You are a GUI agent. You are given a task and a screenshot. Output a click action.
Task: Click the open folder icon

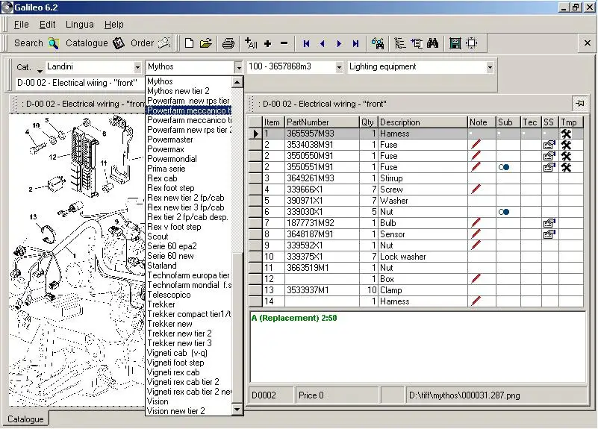pyautogui.click(x=206, y=43)
